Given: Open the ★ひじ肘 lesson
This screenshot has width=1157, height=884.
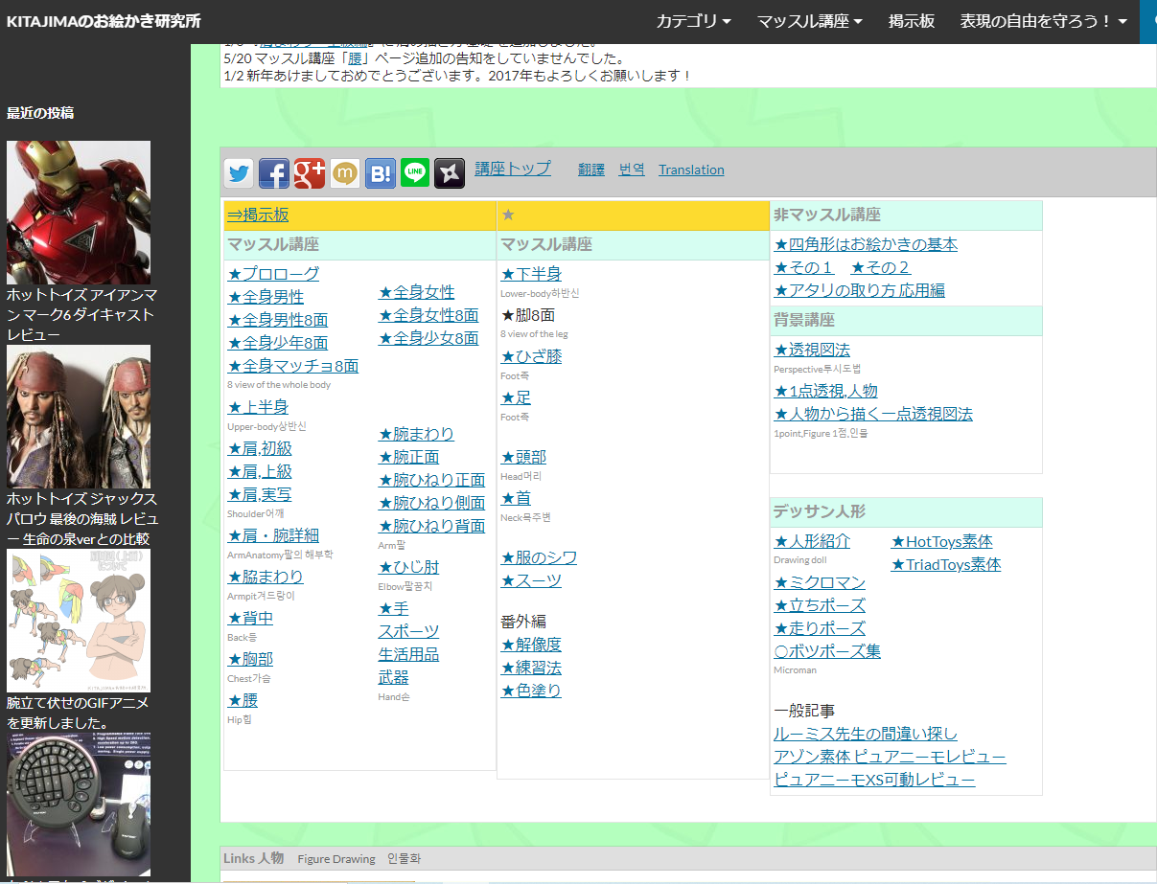Looking at the screenshot, I should (408, 567).
